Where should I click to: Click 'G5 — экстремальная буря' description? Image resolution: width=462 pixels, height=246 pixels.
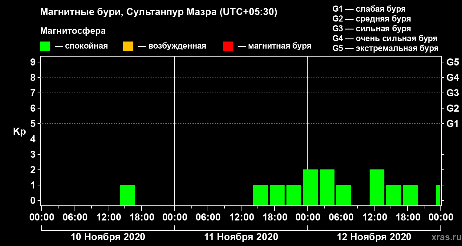click(386, 49)
